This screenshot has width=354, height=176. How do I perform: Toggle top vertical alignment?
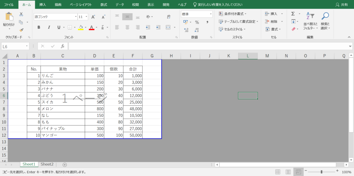pos(117,17)
